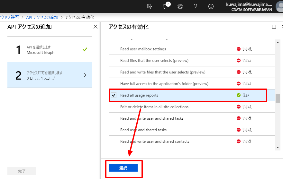Image resolution: width=283 pixels, height=179 pixels.
Task: Click the scrollbar up arrow in permissions list
Action: tap(278, 42)
